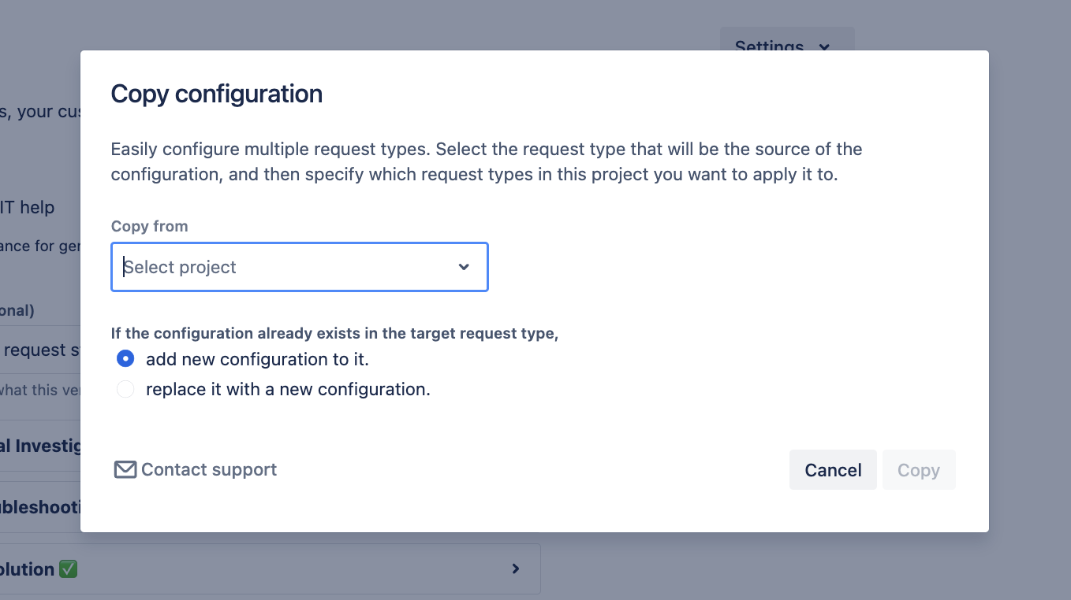Click the partially visible Investigation heading
Image resolution: width=1071 pixels, height=600 pixels.
[x=39, y=446]
